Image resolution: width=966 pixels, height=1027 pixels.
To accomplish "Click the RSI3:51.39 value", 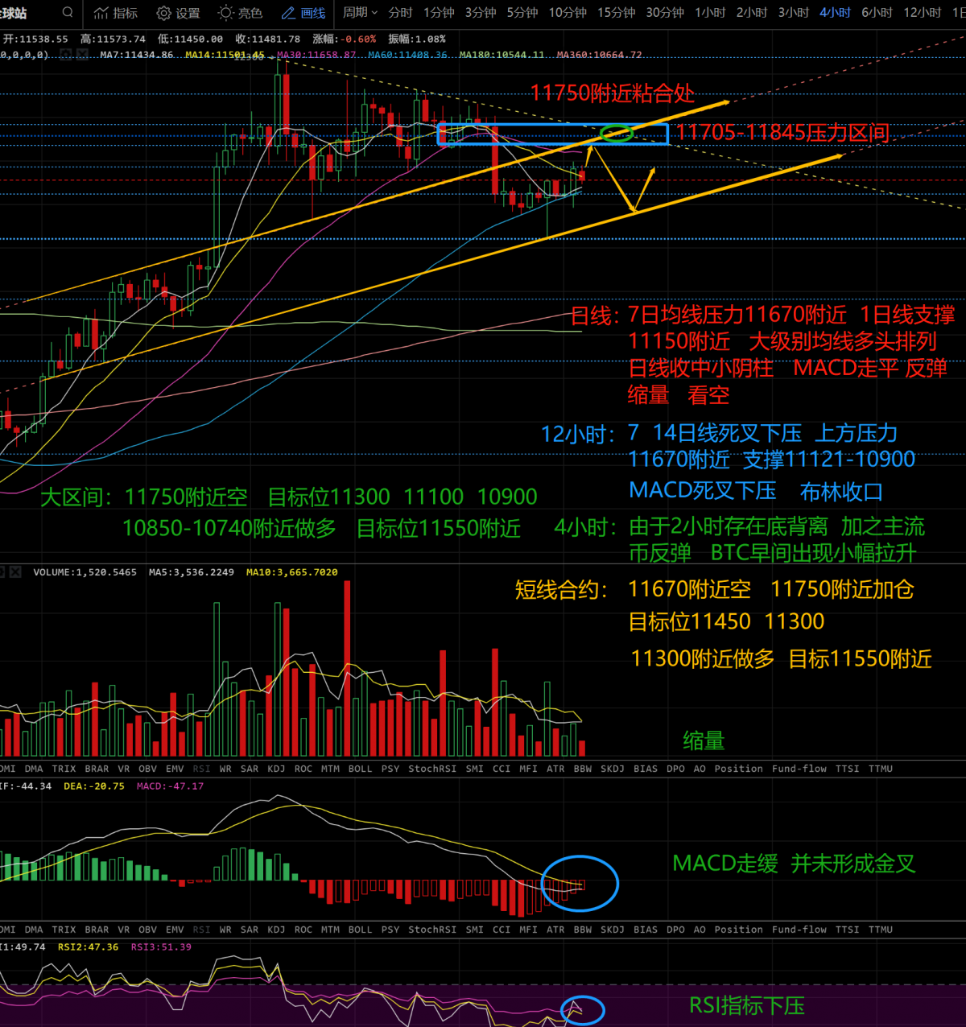I will [x=161, y=947].
